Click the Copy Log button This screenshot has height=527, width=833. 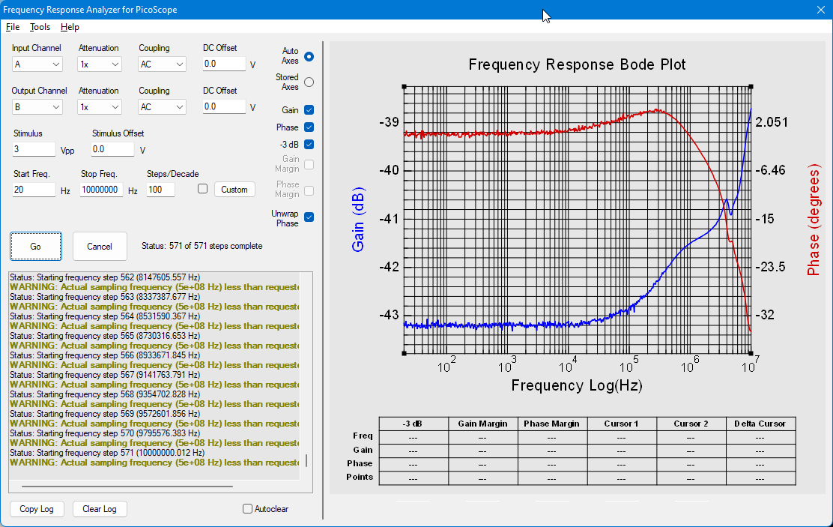[37, 509]
